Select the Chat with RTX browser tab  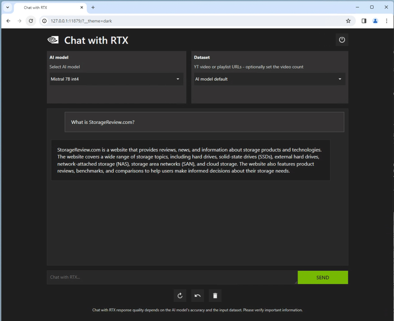point(50,8)
